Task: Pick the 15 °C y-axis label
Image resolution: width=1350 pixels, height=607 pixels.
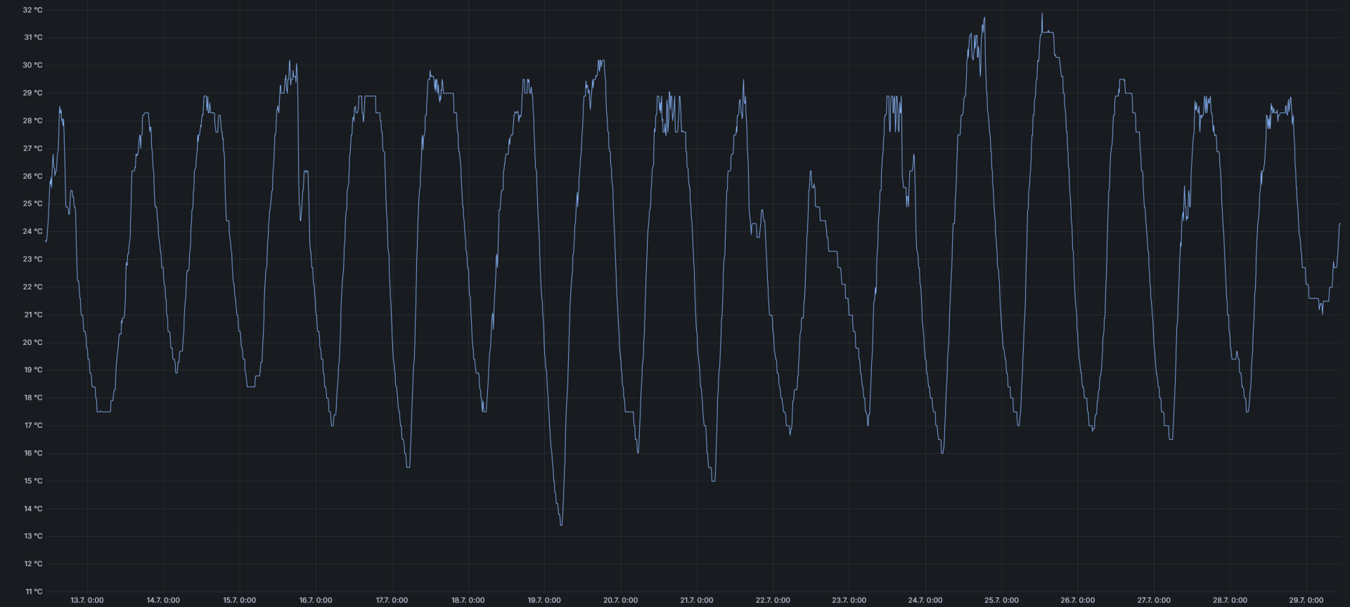Action: tap(33, 481)
